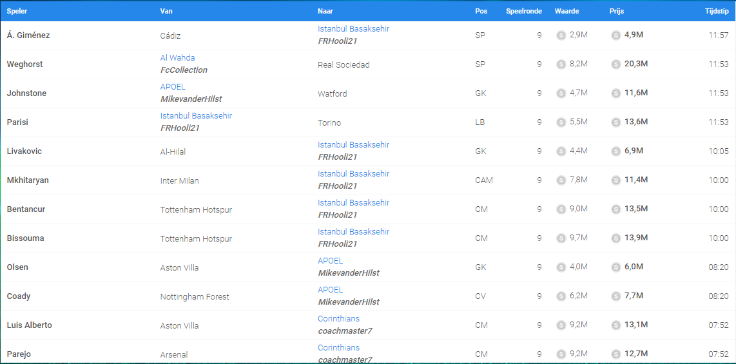The height and width of the screenshot is (364, 736).
Task: Click the Watford destination cell
Action: click(333, 94)
